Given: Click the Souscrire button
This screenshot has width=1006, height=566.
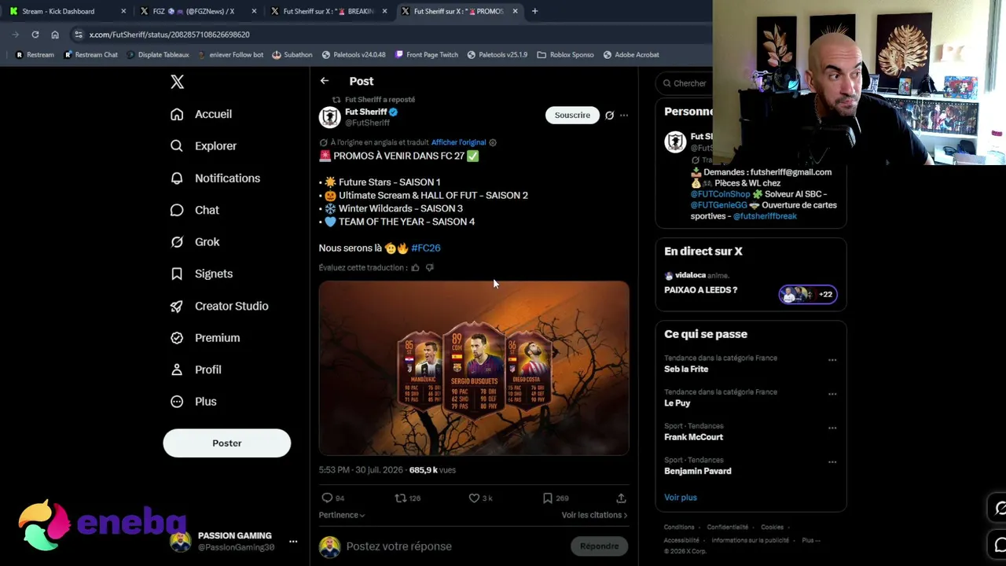Looking at the screenshot, I should 572,116.
